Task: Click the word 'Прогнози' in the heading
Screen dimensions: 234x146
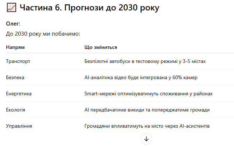Action: 84,8
